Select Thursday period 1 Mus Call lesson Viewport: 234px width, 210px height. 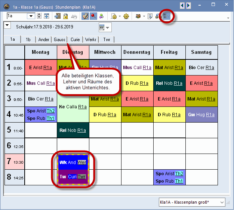pyautogui.click(x=137, y=67)
